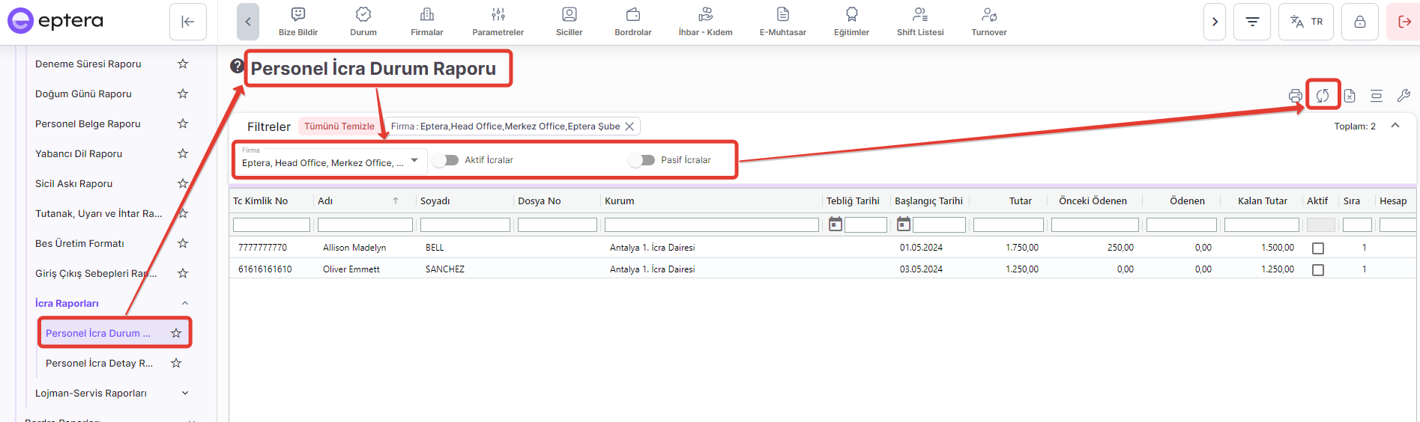Enable the Aktif İcralar toggle
Image resolution: width=1420 pixels, height=422 pixels.
point(446,160)
